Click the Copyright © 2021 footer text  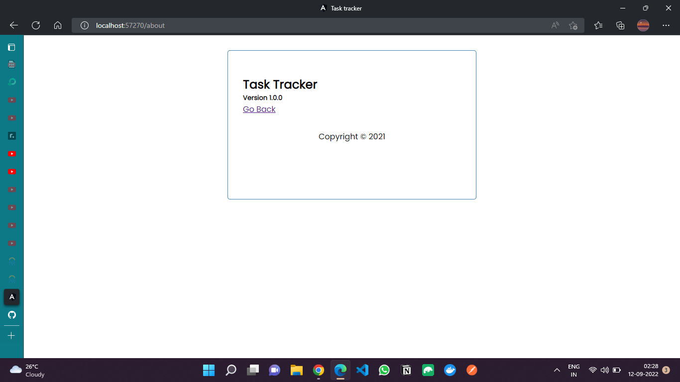click(x=352, y=136)
